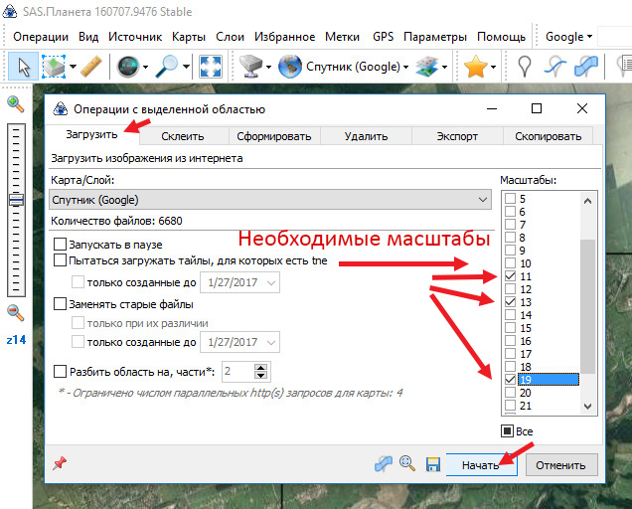The height and width of the screenshot is (509, 632).
Task: Expand the Спутник (Google) map source in toolbar
Action: [344, 67]
